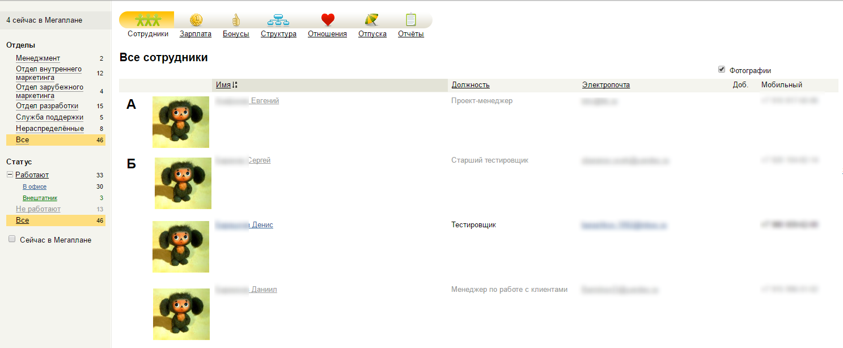The width and height of the screenshot is (843, 348).
Task: Go to the Сотрудники tab label
Action: (x=148, y=34)
